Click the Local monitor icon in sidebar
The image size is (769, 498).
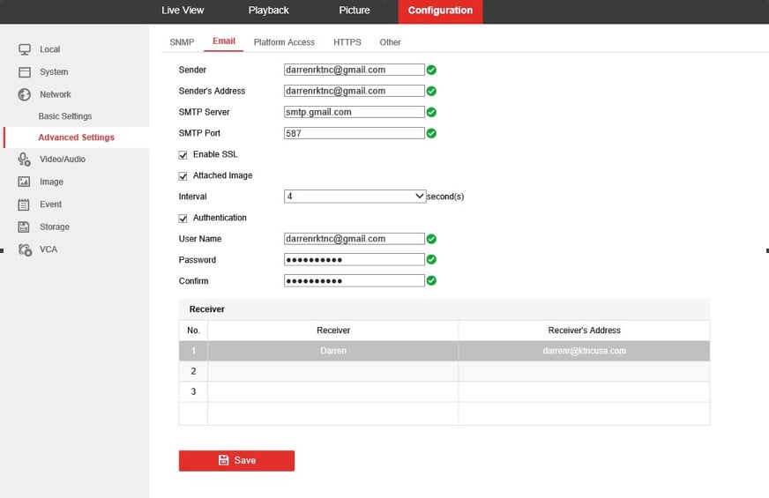coord(25,49)
